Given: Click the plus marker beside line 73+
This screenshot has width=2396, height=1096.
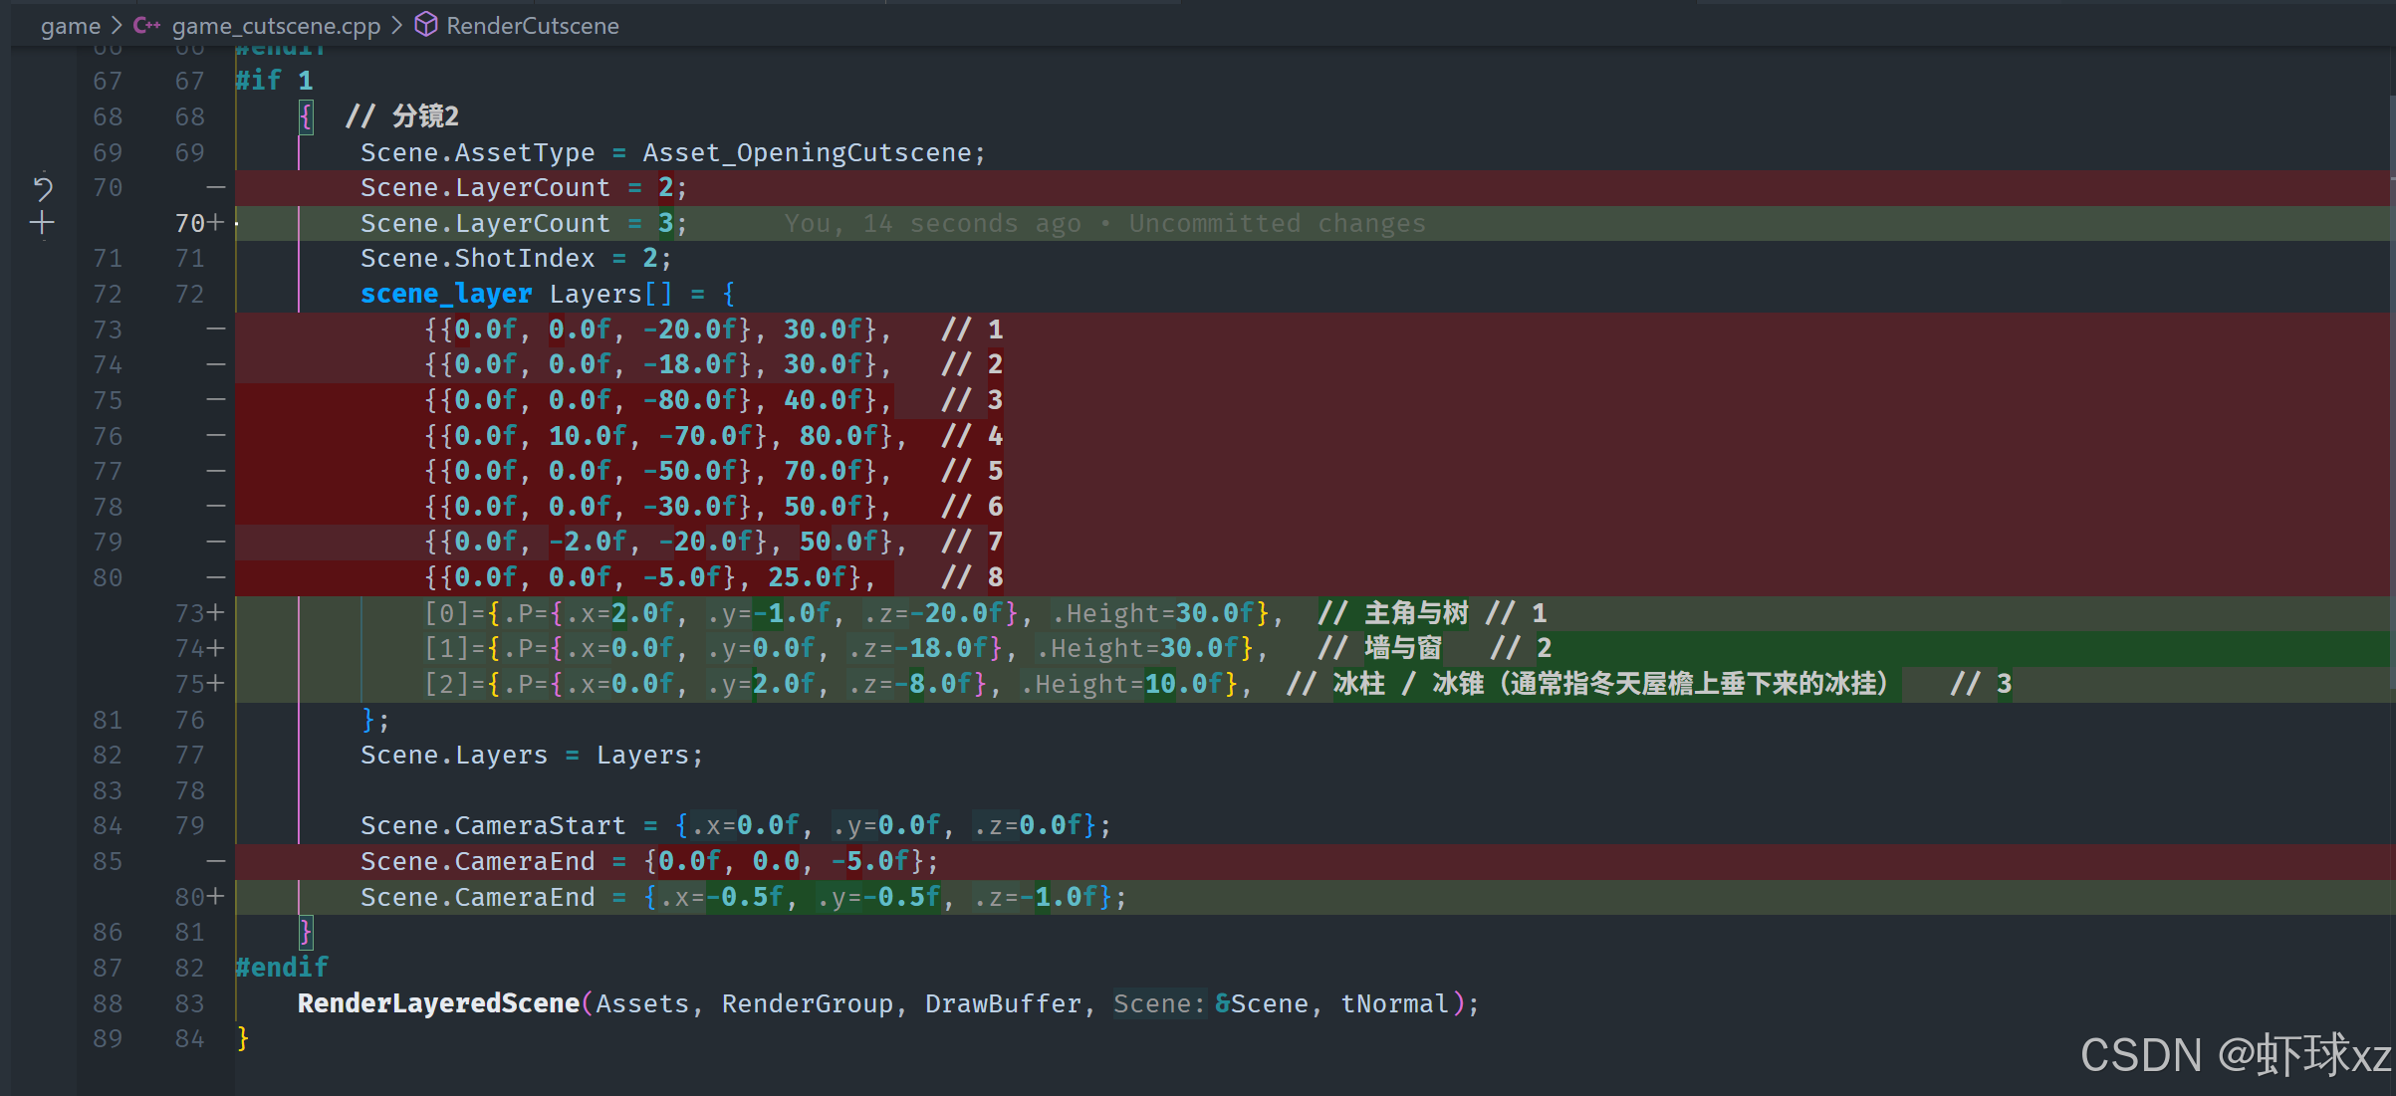Looking at the screenshot, I should (216, 613).
